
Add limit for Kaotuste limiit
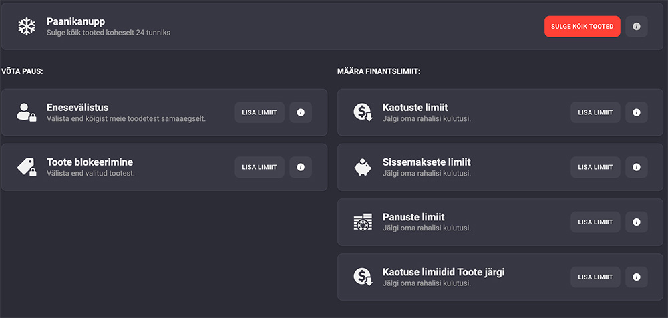point(595,112)
